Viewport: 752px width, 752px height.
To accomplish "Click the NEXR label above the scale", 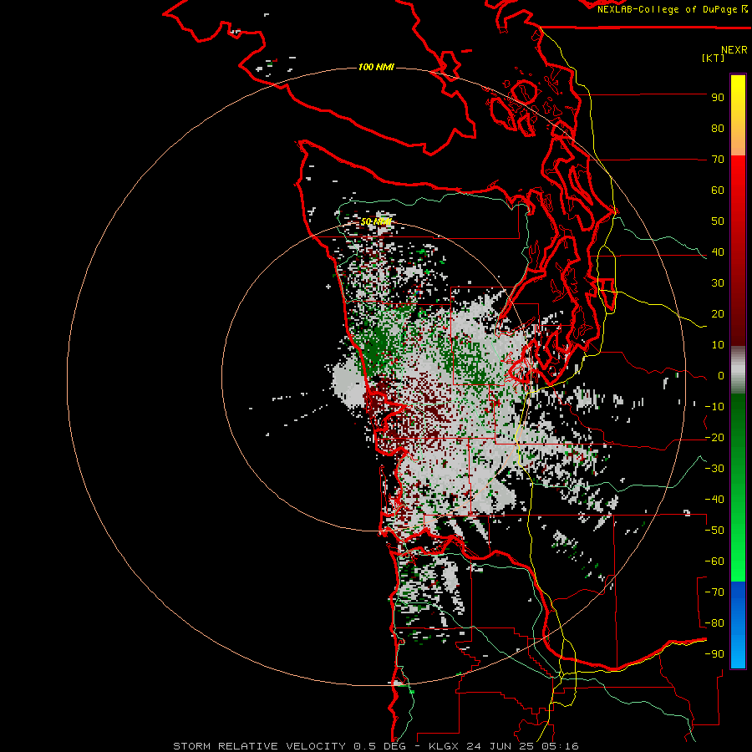I will [x=734, y=50].
